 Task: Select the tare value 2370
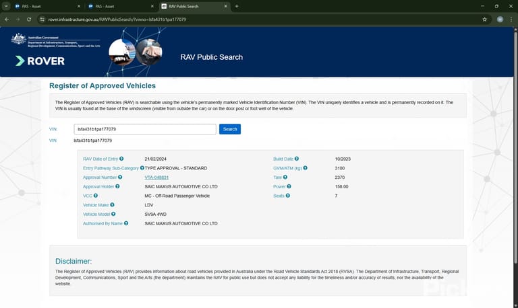click(x=340, y=178)
